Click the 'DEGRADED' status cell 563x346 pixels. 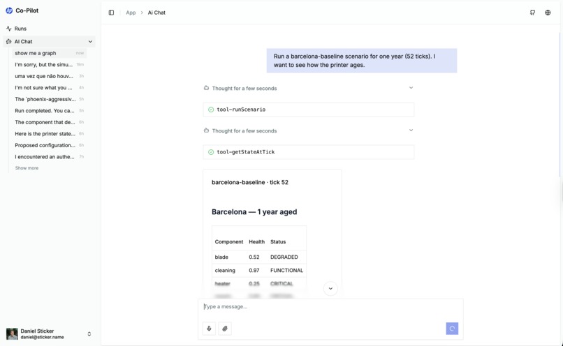pos(284,257)
